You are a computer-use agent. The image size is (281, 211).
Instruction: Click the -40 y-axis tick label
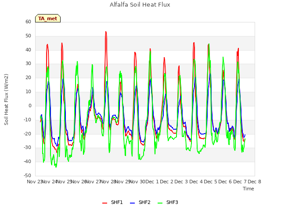coord(28,161)
